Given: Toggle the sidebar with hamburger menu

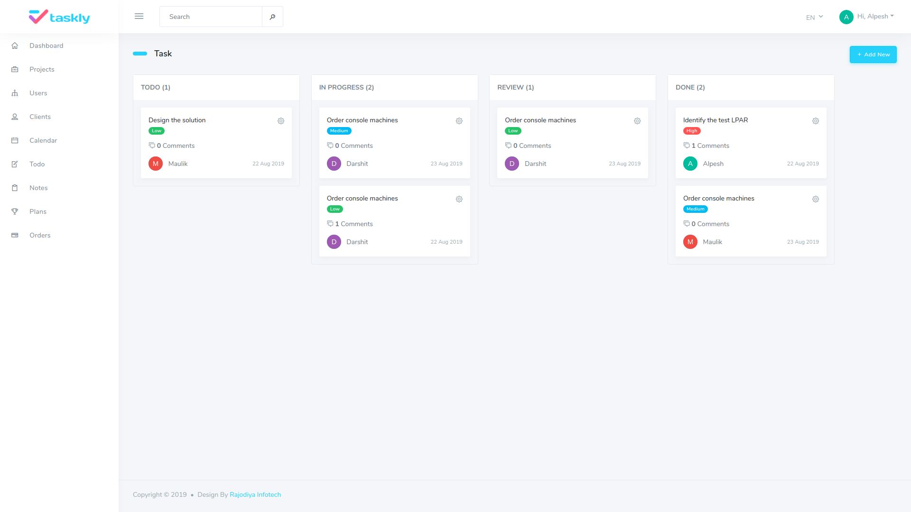Looking at the screenshot, I should [139, 16].
